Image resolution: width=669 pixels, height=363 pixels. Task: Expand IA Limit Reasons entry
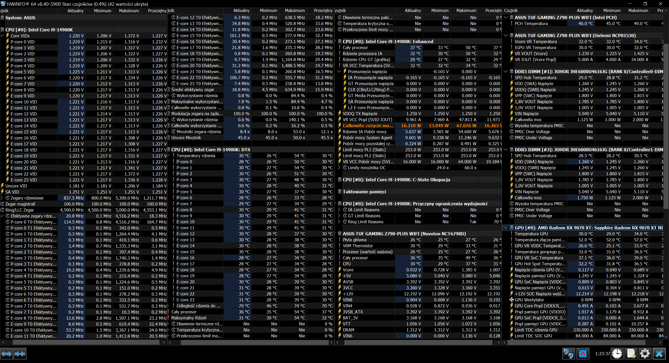(339, 210)
